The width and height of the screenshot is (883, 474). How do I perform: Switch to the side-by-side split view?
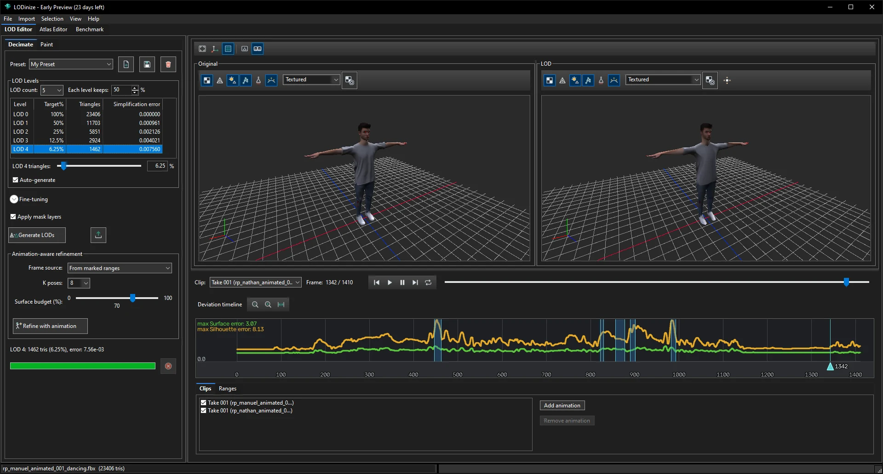pyautogui.click(x=258, y=49)
